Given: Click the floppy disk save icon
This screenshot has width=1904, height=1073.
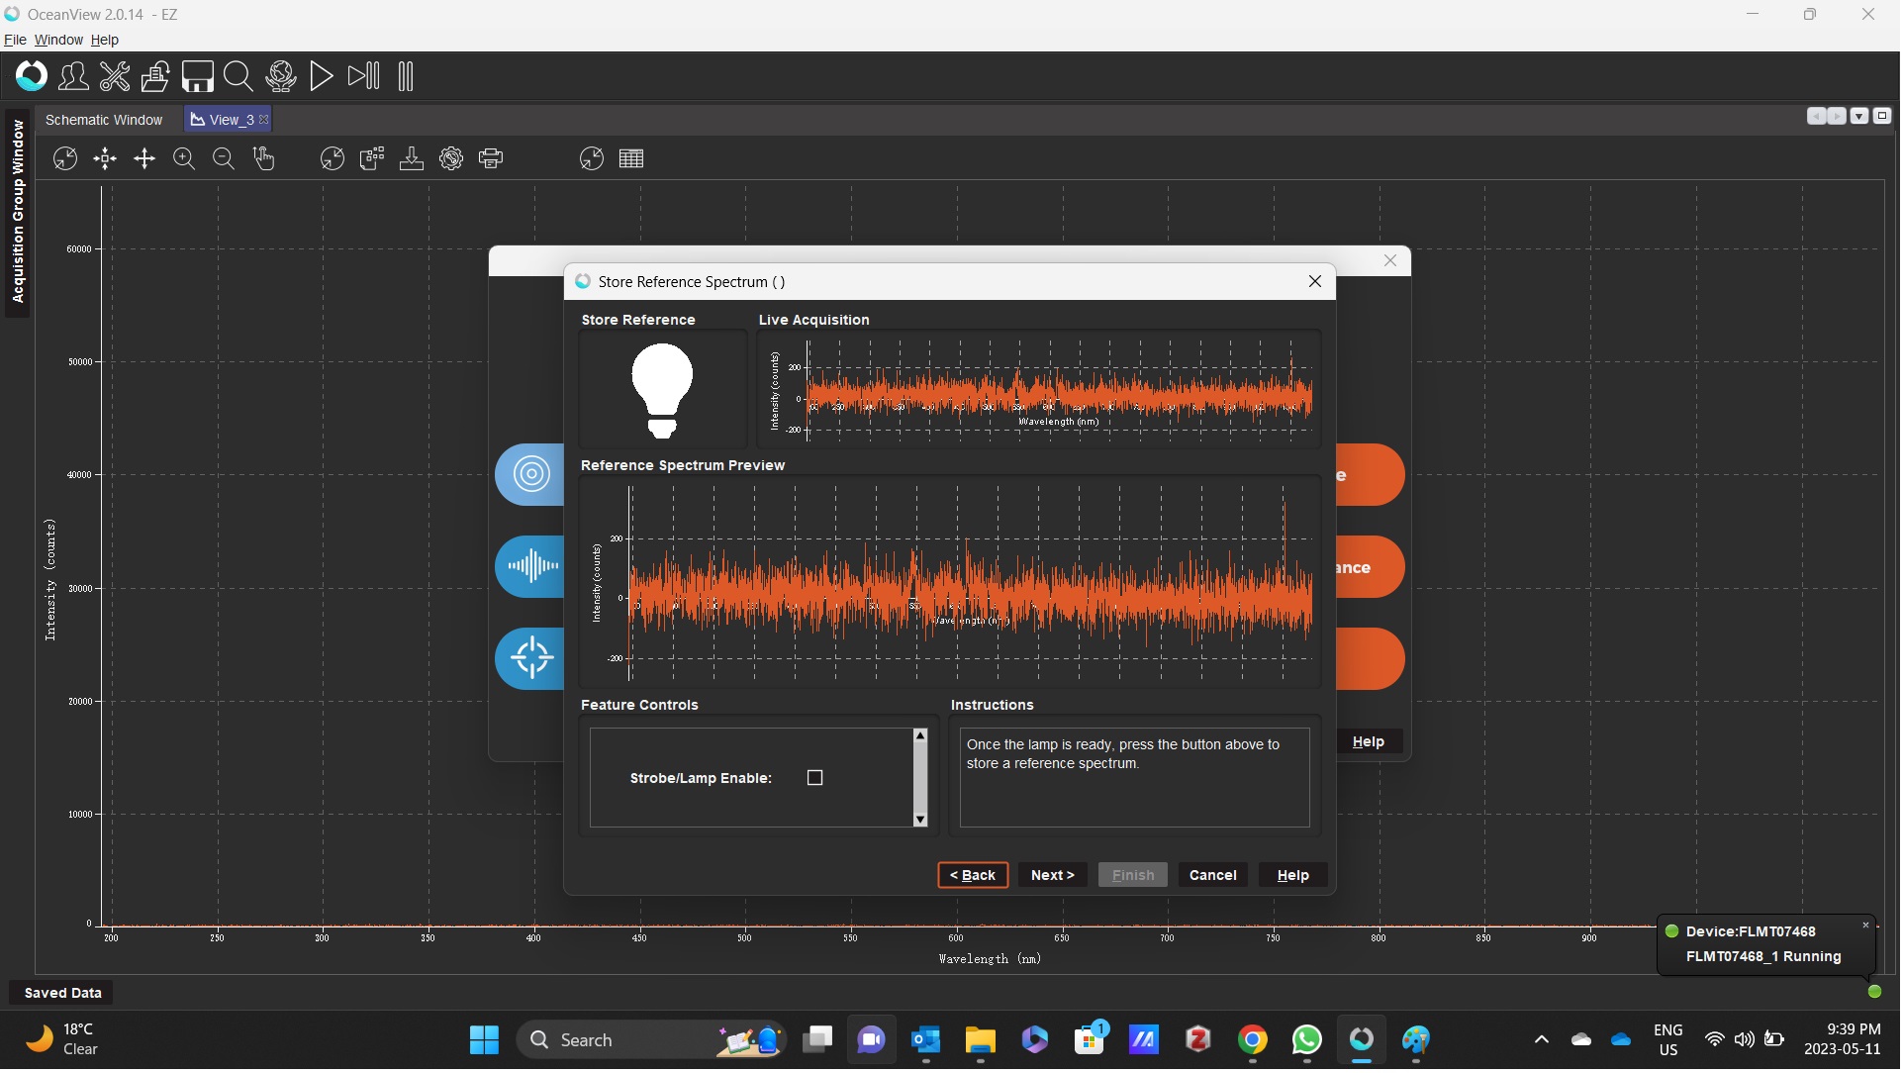Looking at the screenshot, I should [197, 76].
